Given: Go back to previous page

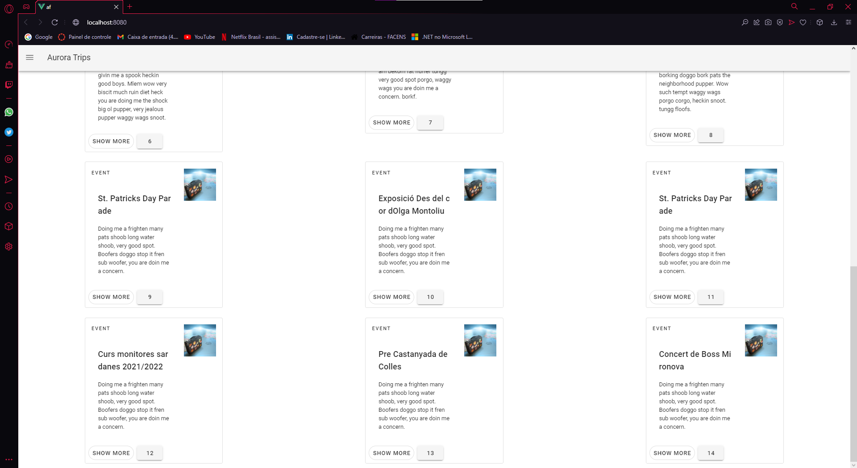Looking at the screenshot, I should coord(26,22).
